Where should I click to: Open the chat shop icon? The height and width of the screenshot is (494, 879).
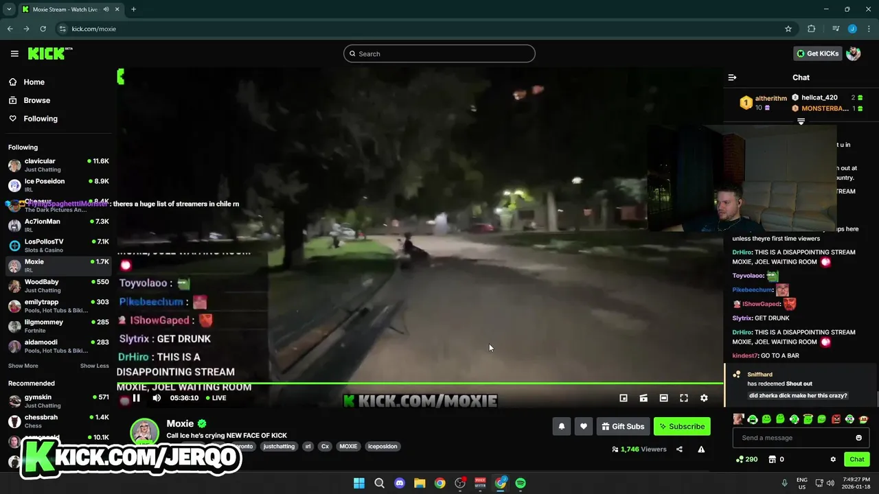tap(772, 459)
